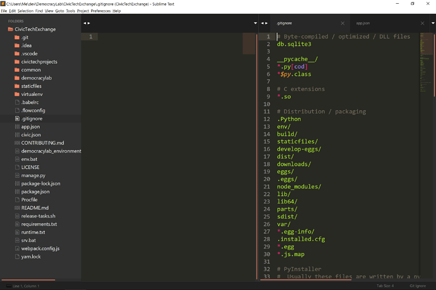Close the app.json tab
The image size is (436, 290).
(x=422, y=23)
